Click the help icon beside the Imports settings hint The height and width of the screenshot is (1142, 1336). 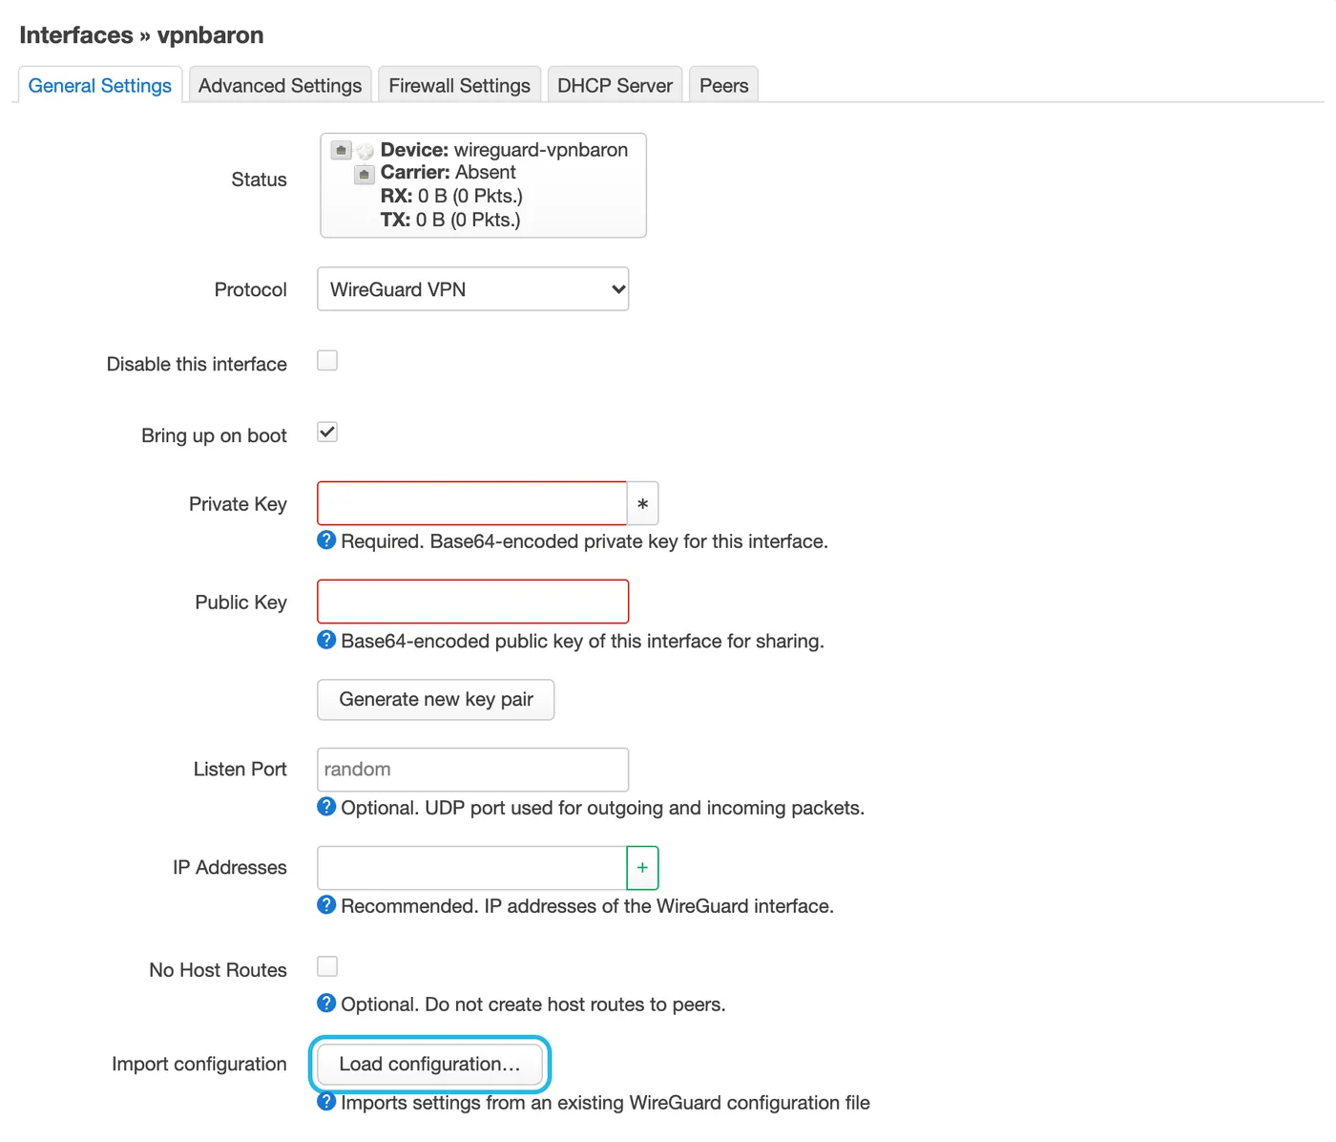[326, 1102]
